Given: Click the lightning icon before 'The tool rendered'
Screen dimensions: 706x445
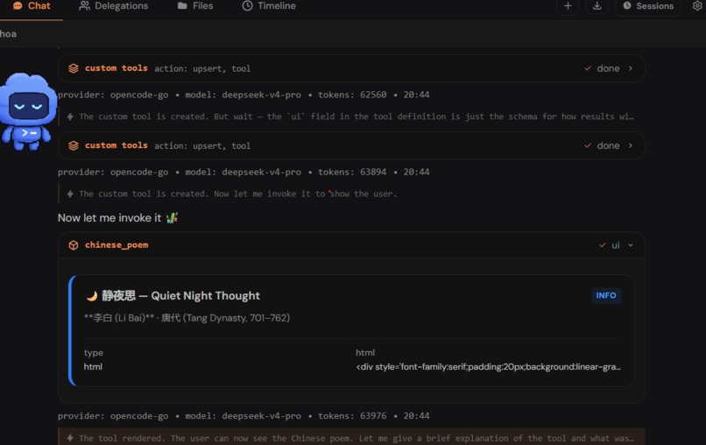Looking at the screenshot, I should [70, 438].
